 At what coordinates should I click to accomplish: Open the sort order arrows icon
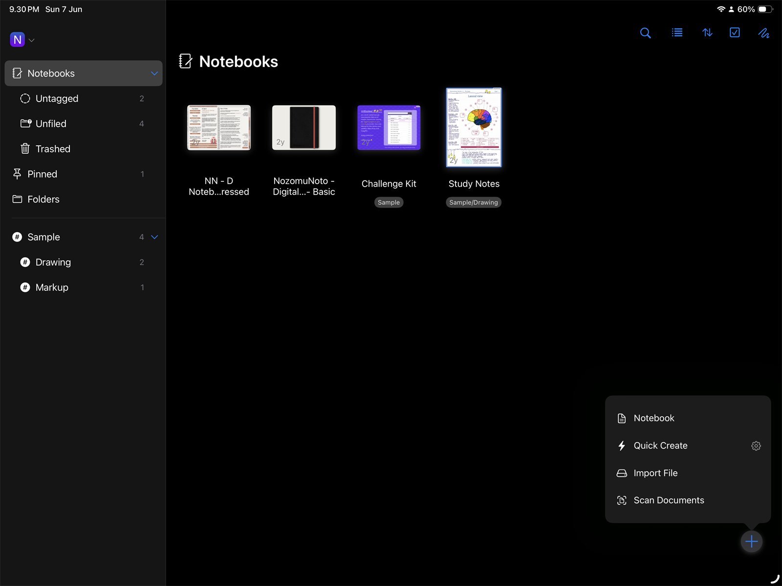[x=707, y=33]
